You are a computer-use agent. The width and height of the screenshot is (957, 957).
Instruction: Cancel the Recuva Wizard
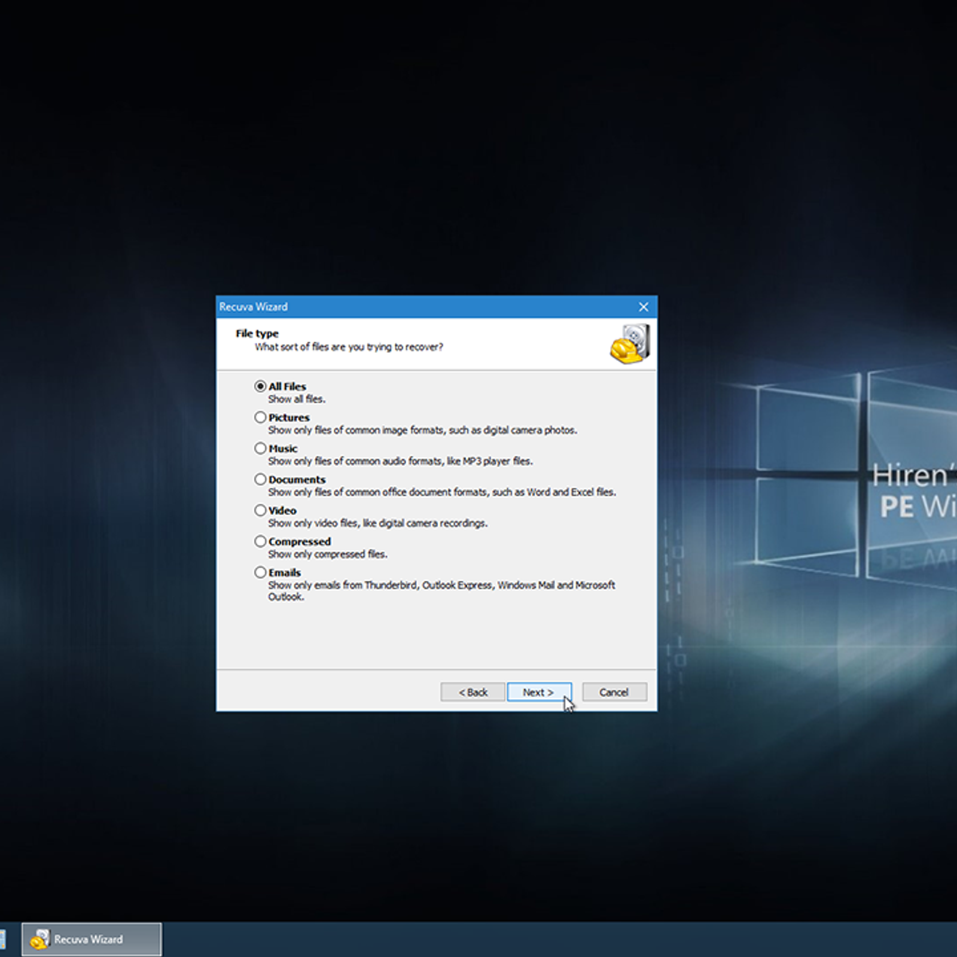pyautogui.click(x=614, y=692)
